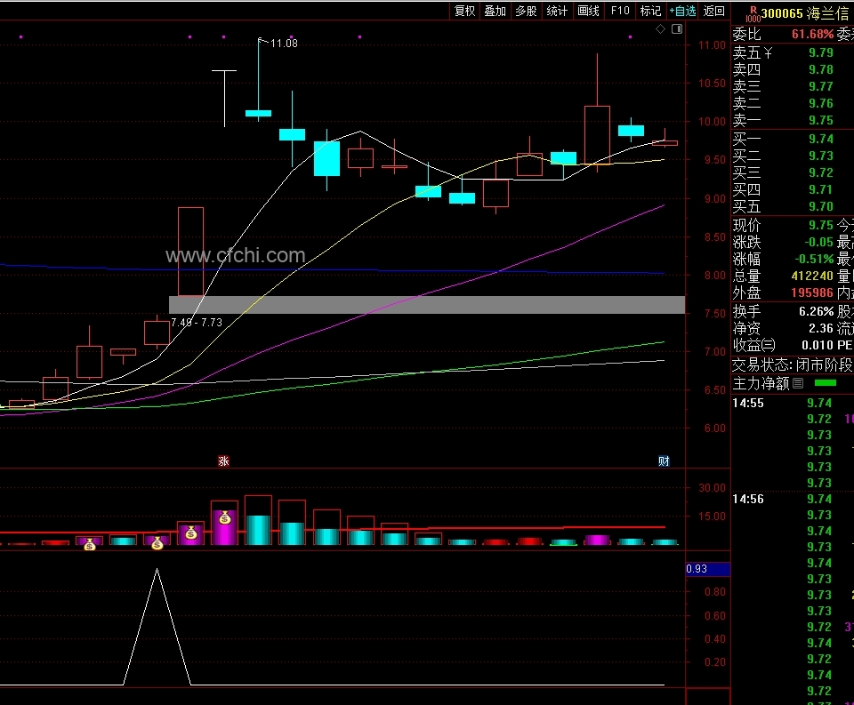Toggle the side panel layout icon
The width and height of the screenshot is (854, 705).
click(677, 28)
